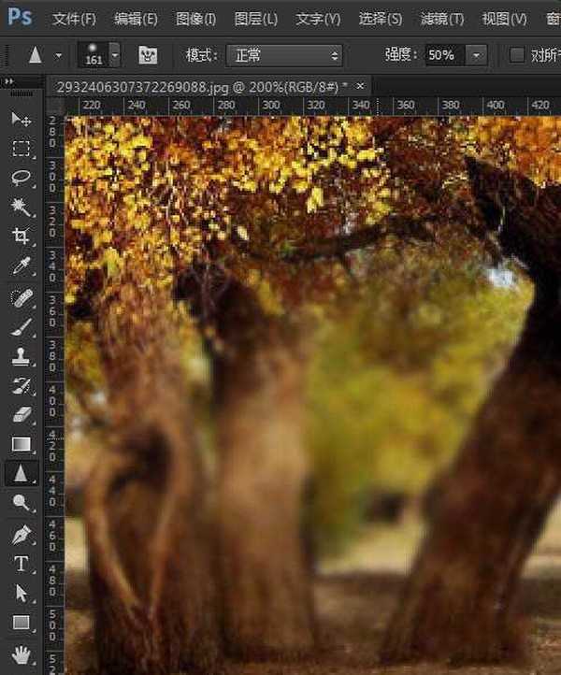Image resolution: width=561 pixels, height=675 pixels.
Task: Select the Rectangular Marquee tool
Action: click(21, 149)
